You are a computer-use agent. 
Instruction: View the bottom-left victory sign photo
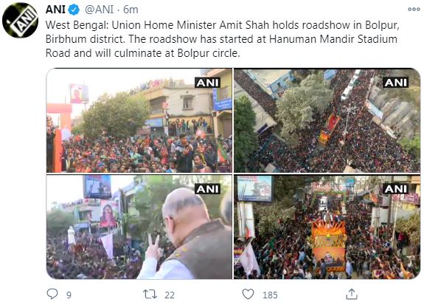coord(139,227)
